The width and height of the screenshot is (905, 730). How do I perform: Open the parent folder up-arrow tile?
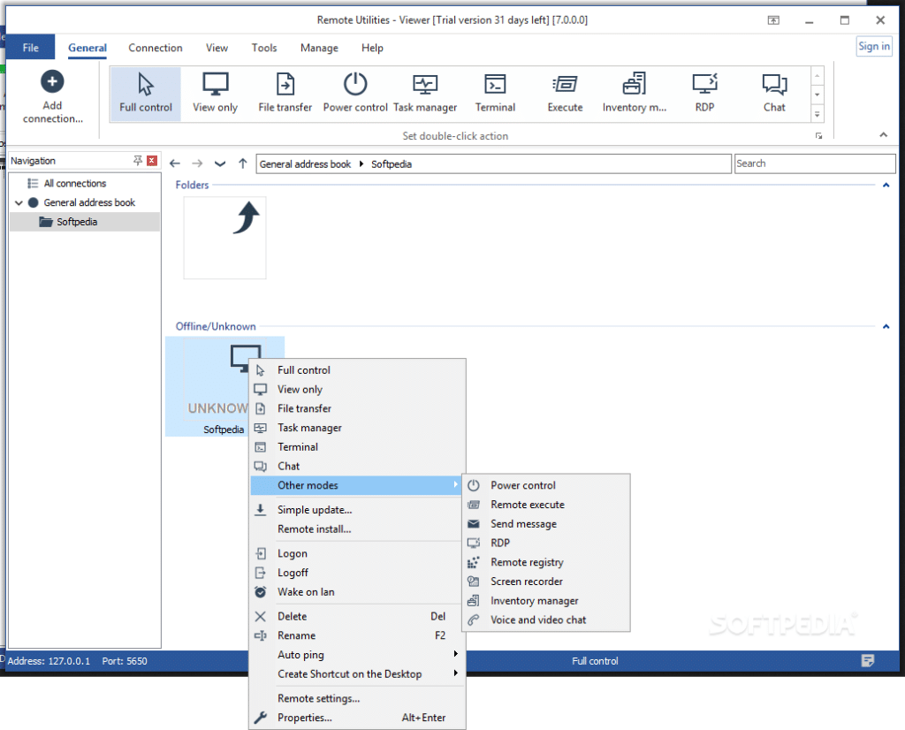[x=225, y=238]
